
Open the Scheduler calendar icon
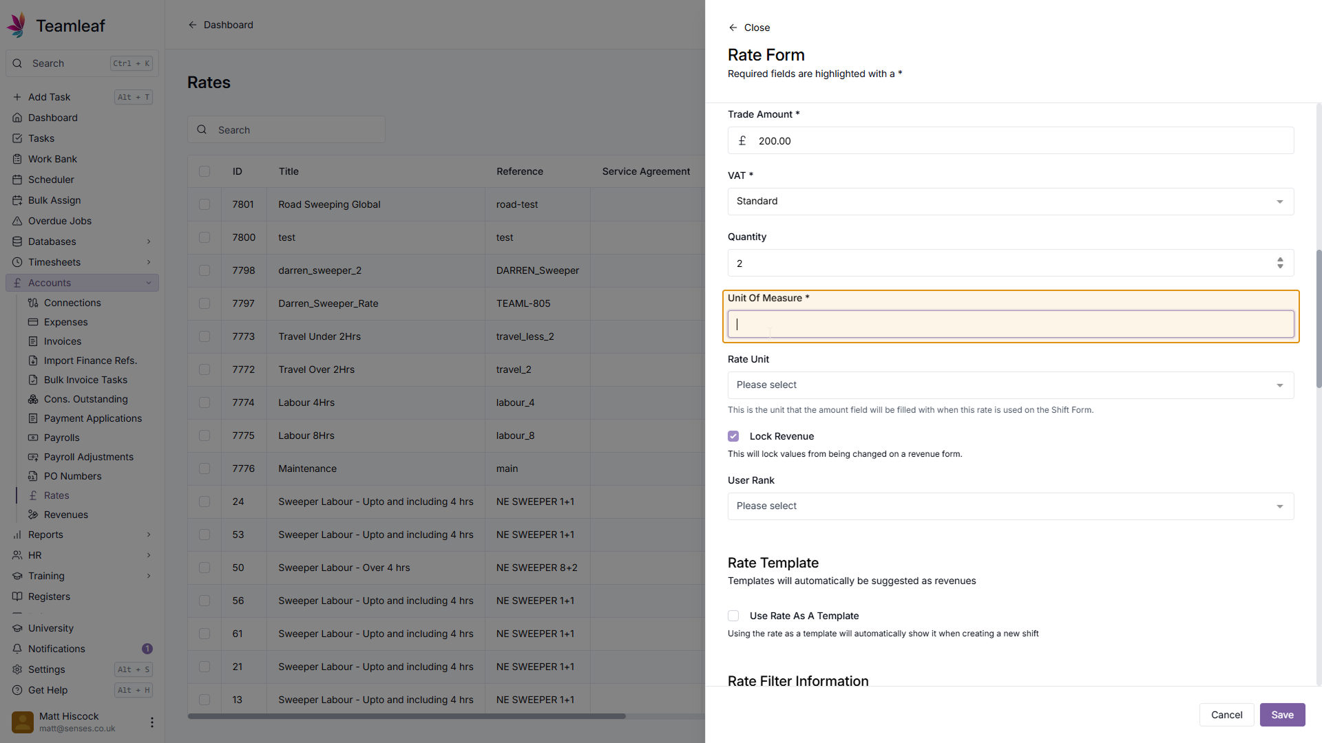point(17,180)
